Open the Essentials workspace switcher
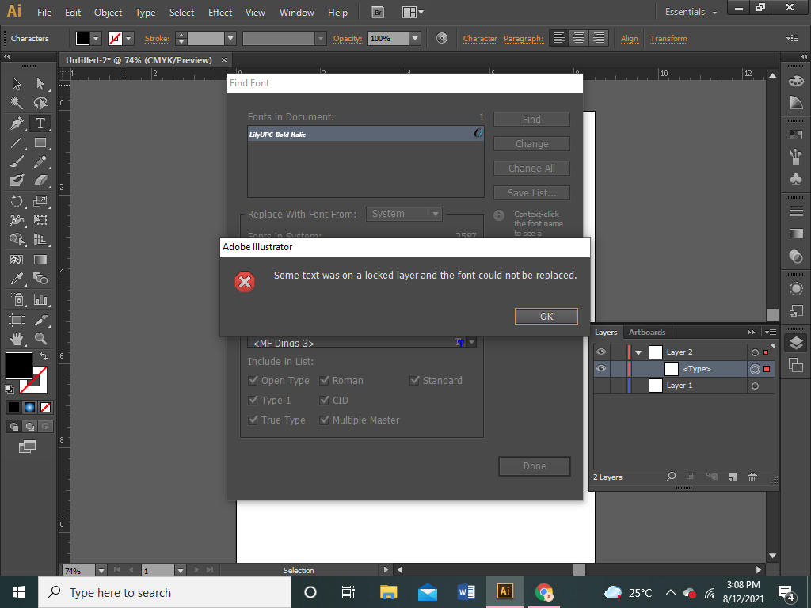This screenshot has width=811, height=608. click(691, 12)
